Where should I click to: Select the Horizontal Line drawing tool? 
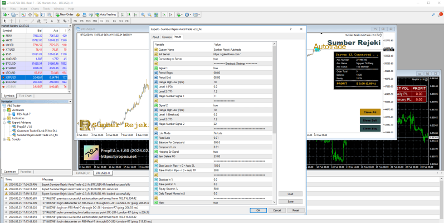click(x=26, y=21)
